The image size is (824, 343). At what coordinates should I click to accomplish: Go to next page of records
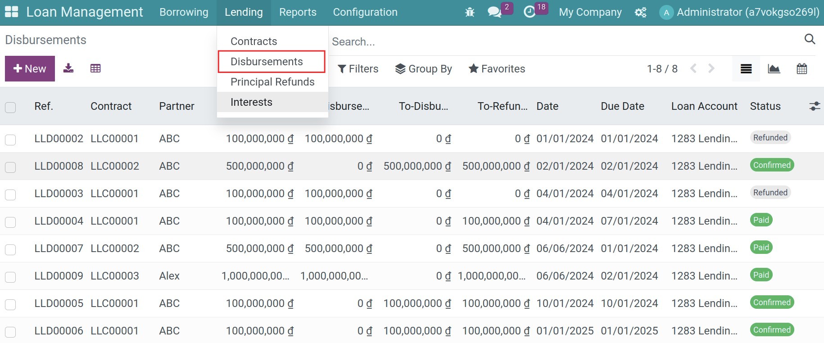711,68
